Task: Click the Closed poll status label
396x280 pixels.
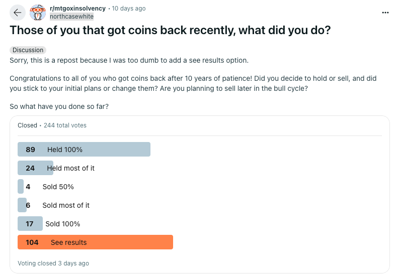Action: (27, 125)
